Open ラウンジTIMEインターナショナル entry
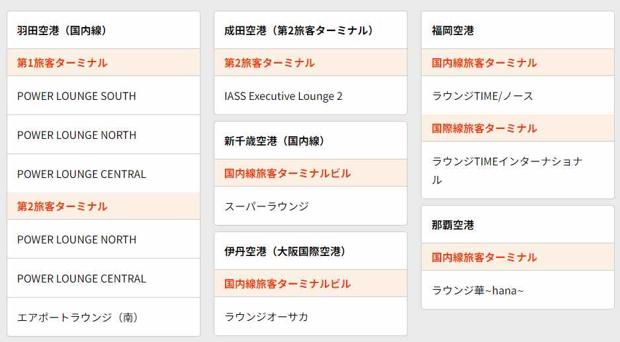 pyautogui.click(x=507, y=170)
